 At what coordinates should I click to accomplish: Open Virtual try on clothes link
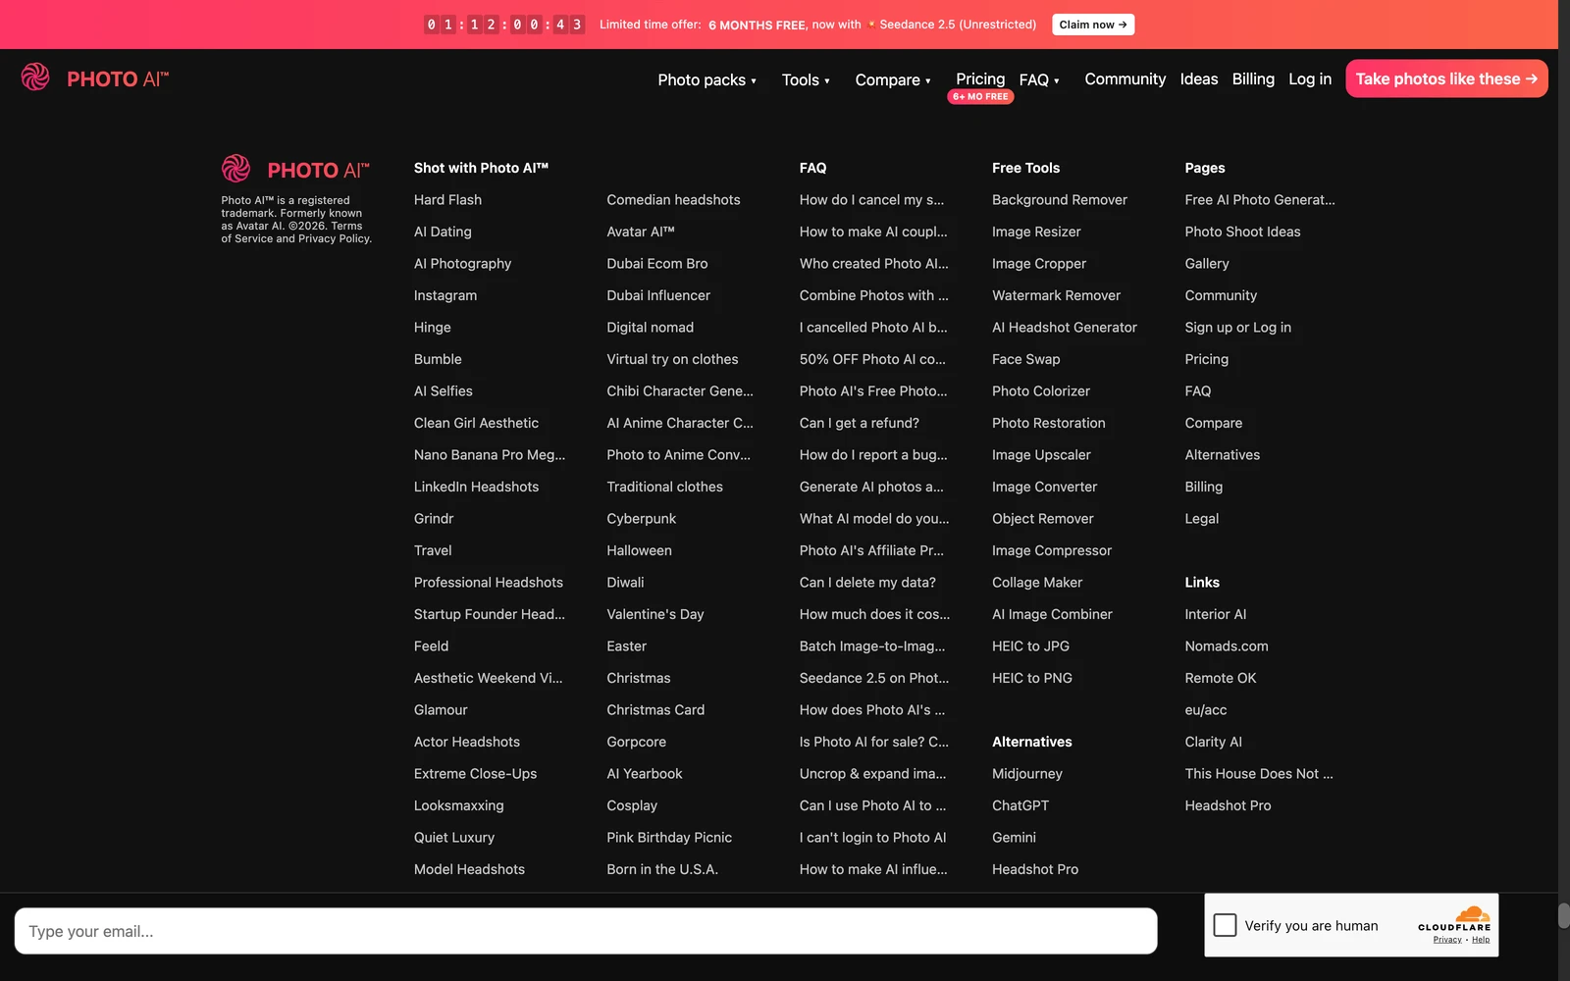672,359
